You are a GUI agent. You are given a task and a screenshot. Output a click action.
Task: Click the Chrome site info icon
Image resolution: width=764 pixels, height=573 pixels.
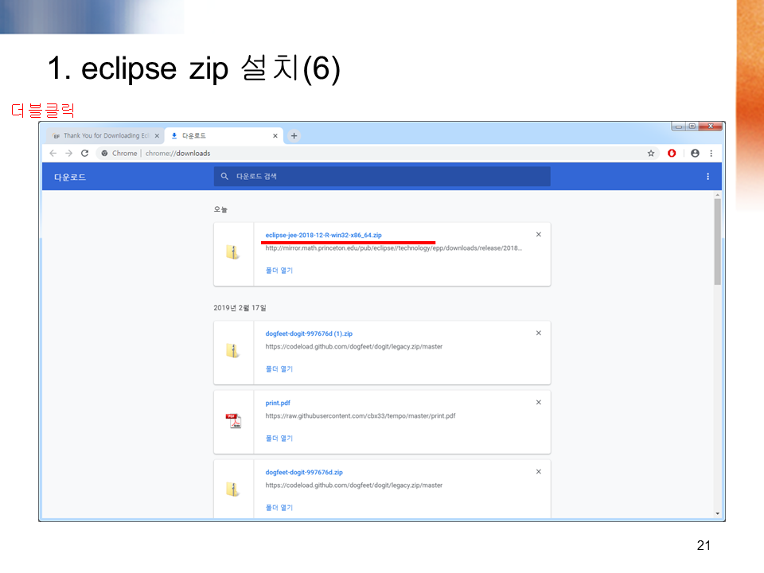pyautogui.click(x=104, y=153)
